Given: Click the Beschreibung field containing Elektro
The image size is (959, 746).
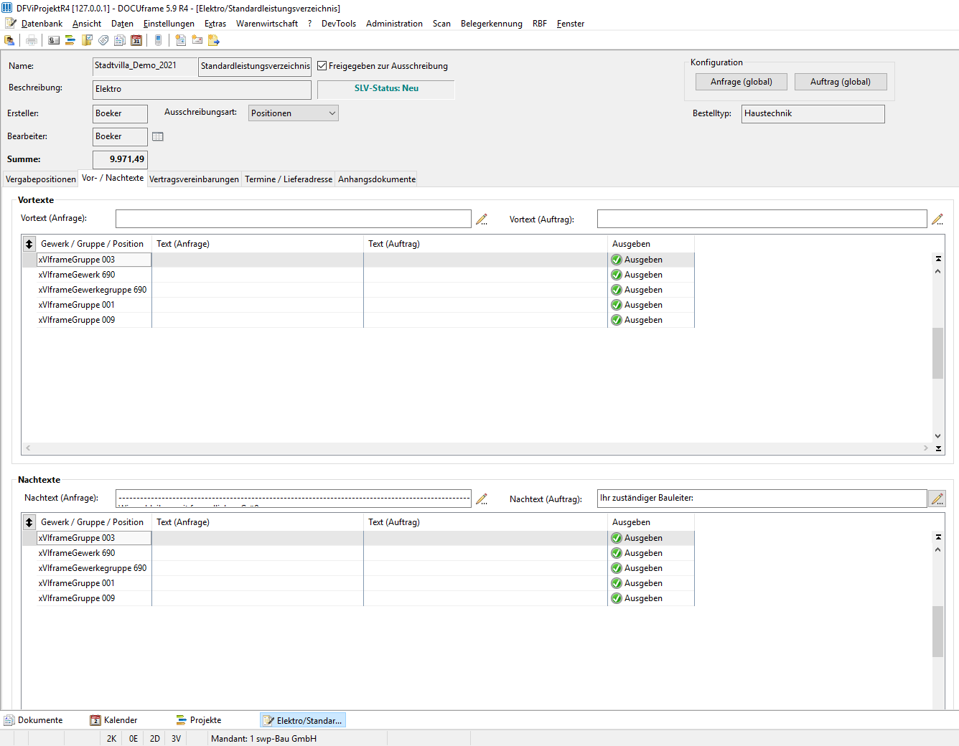Looking at the screenshot, I should tap(202, 90).
